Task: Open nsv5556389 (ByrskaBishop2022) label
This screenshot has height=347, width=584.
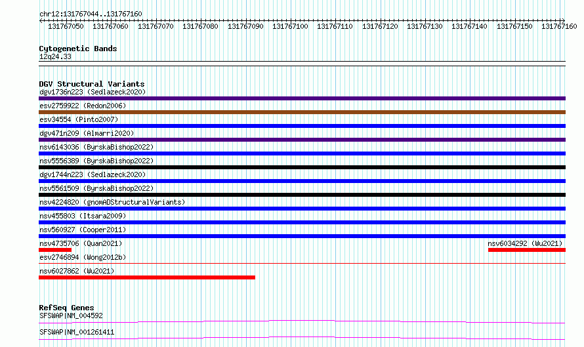Action: [x=96, y=161]
